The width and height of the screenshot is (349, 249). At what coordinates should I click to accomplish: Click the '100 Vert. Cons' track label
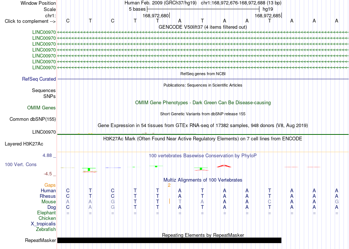(x=21, y=165)
